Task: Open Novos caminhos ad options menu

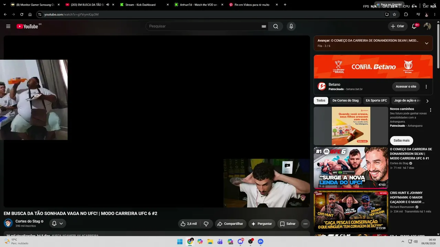Action: [430, 110]
